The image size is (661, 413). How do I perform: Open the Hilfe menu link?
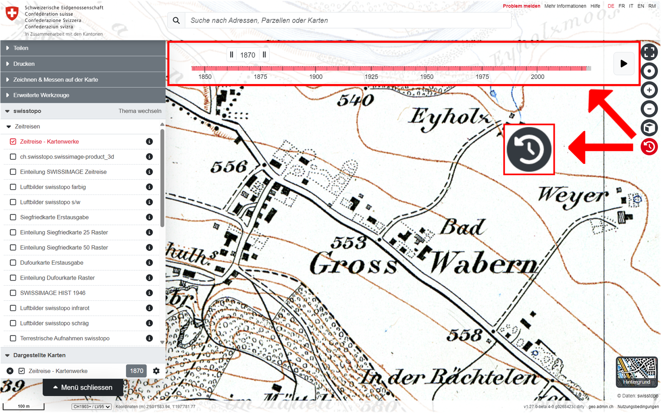[595, 6]
